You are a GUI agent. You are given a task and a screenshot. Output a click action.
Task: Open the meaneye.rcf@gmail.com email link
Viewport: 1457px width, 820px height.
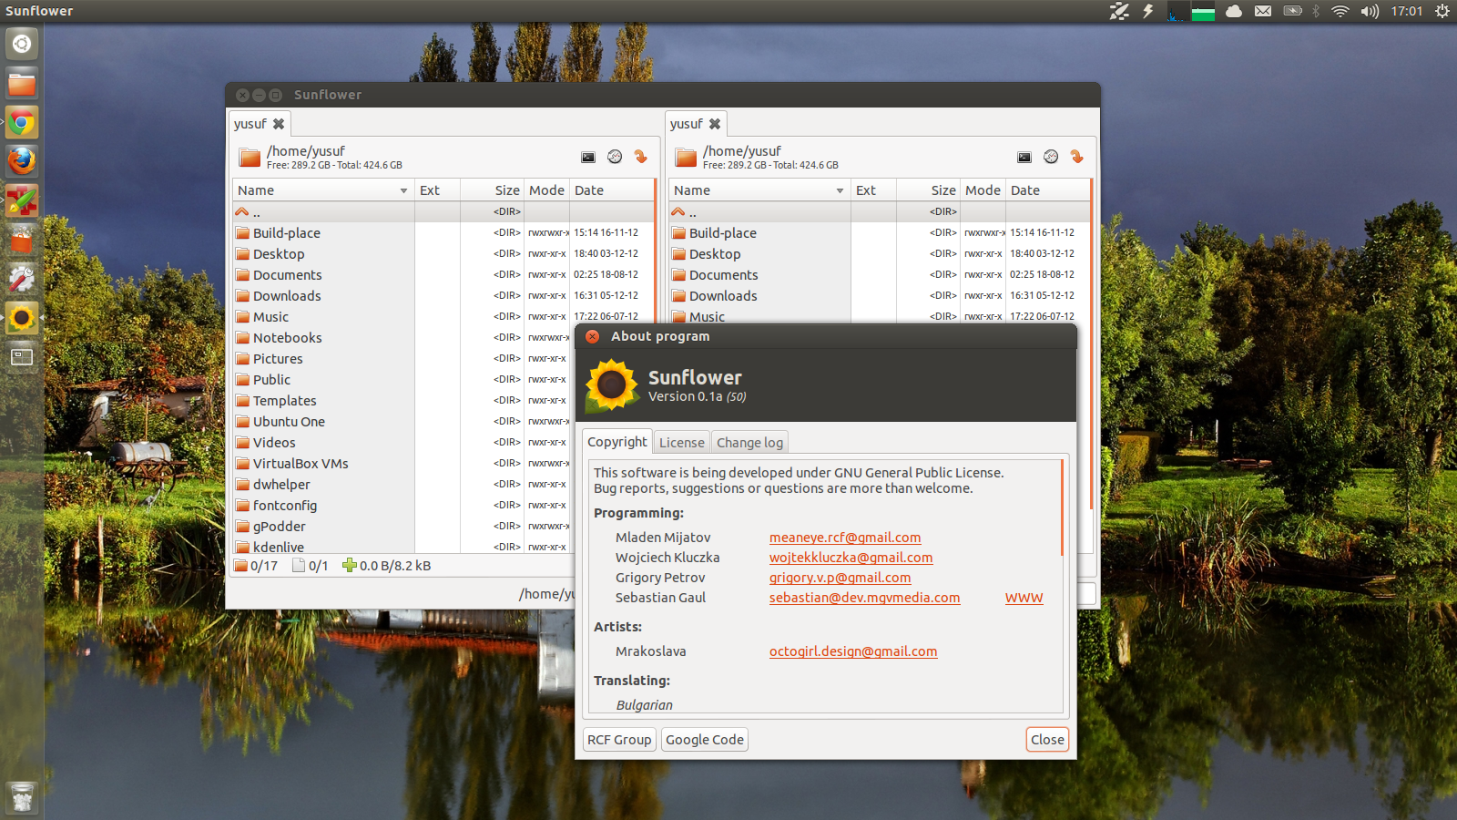(x=845, y=538)
